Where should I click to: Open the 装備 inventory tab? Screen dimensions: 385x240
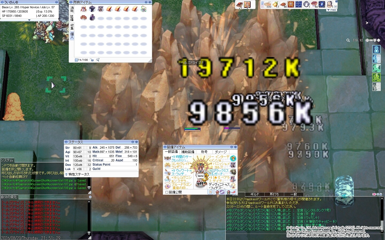click(72, 18)
